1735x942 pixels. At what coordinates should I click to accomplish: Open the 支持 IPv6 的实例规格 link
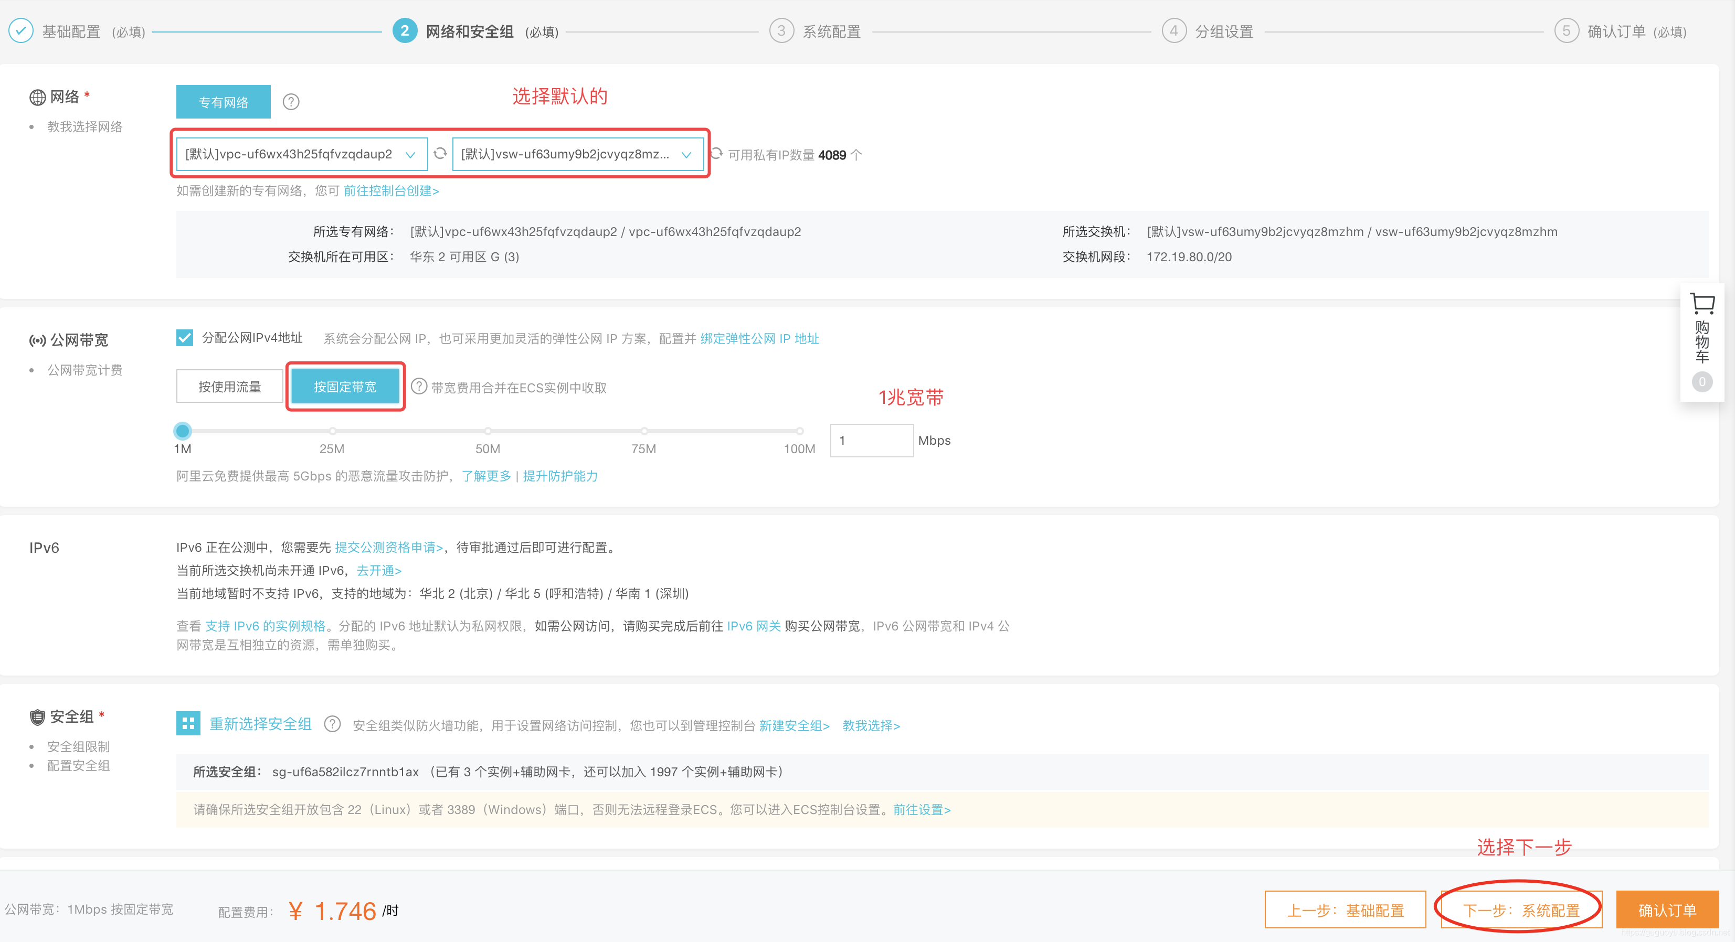[x=266, y=626]
